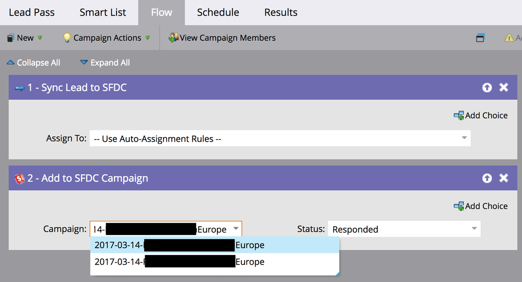
Task: Open the Results tab
Action: (281, 13)
